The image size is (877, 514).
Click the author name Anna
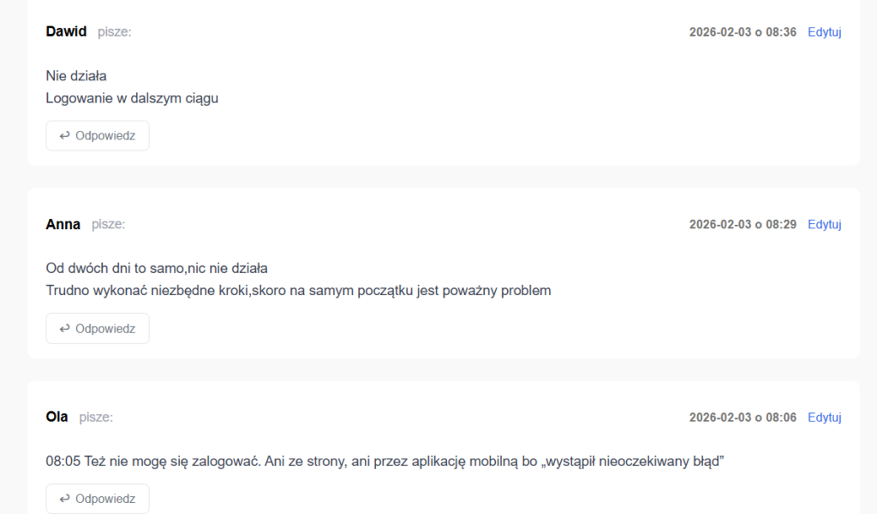coord(63,225)
